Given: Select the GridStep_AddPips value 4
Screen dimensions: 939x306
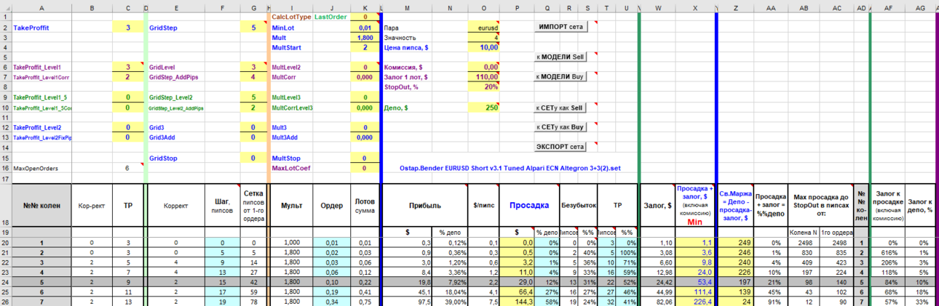Looking at the screenshot, I should coord(253,76).
